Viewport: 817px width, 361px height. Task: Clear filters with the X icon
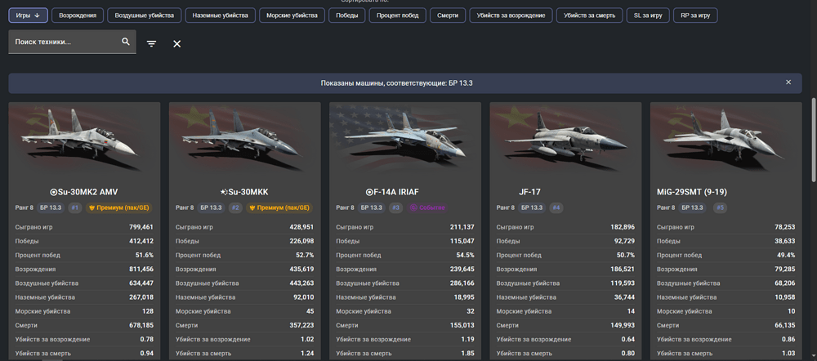177,44
